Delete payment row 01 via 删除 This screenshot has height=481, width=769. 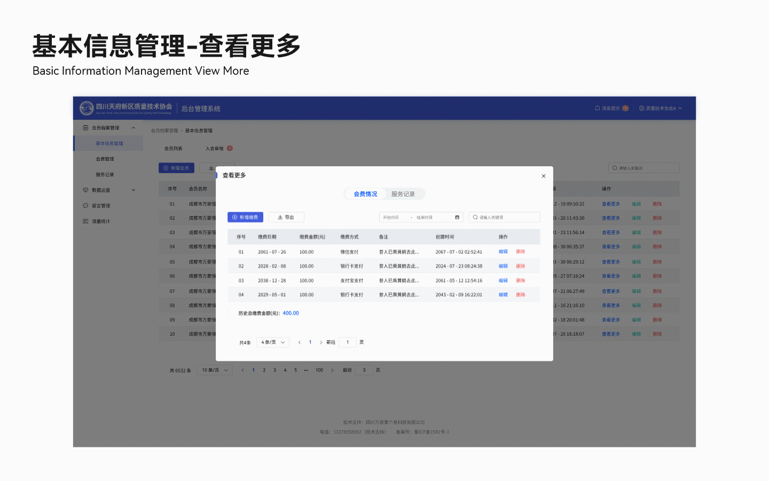521,252
